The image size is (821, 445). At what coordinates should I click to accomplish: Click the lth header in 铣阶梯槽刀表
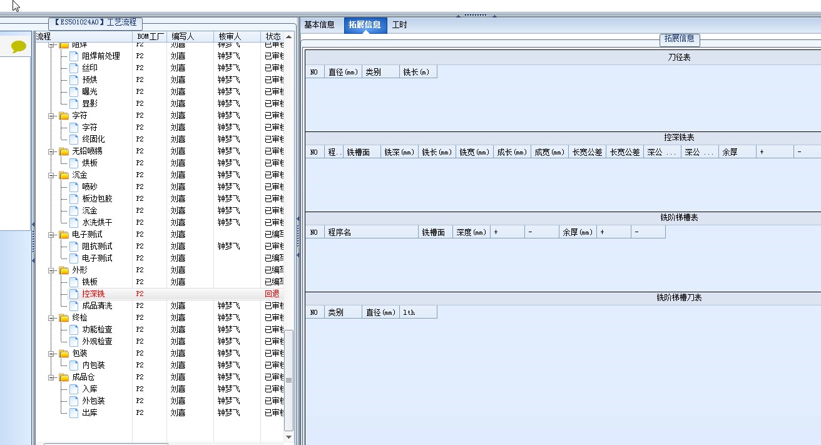coord(418,312)
